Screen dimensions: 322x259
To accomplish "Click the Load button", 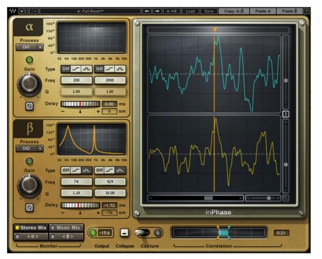I will pos(190,11).
